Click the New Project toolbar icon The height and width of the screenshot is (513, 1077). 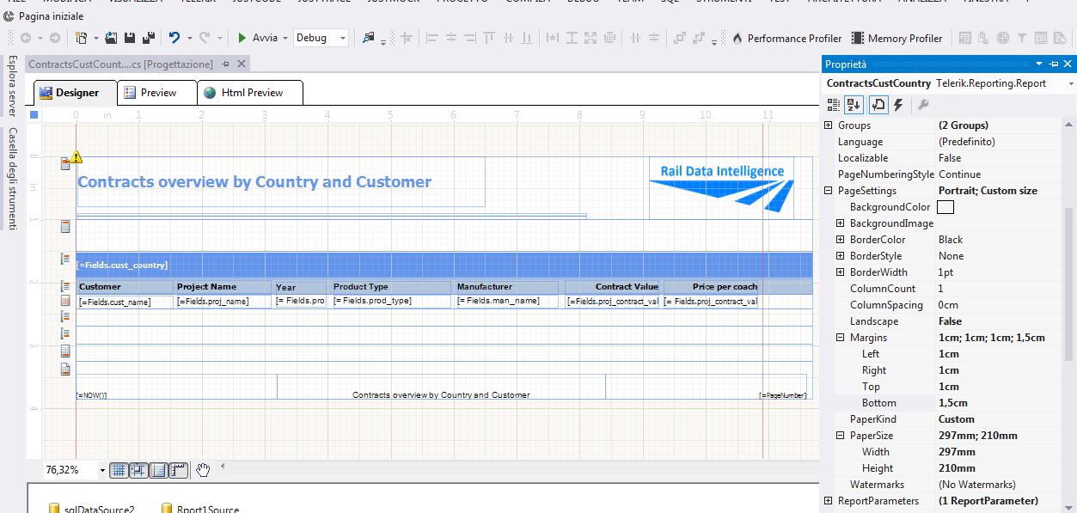[82, 38]
